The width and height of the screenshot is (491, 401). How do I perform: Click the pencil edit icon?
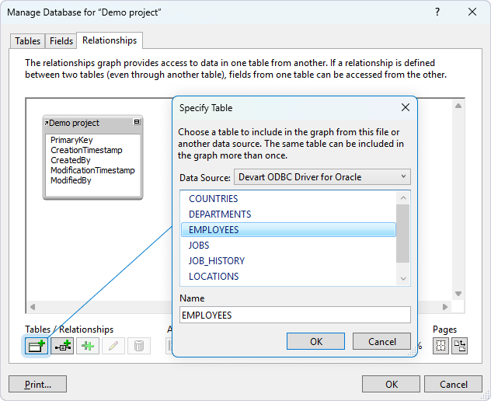tap(113, 346)
